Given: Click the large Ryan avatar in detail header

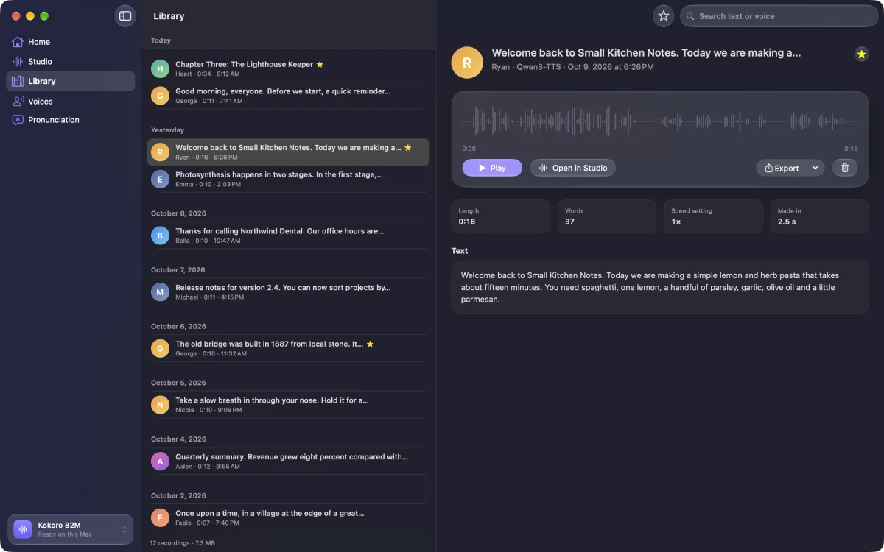Looking at the screenshot, I should click(467, 63).
